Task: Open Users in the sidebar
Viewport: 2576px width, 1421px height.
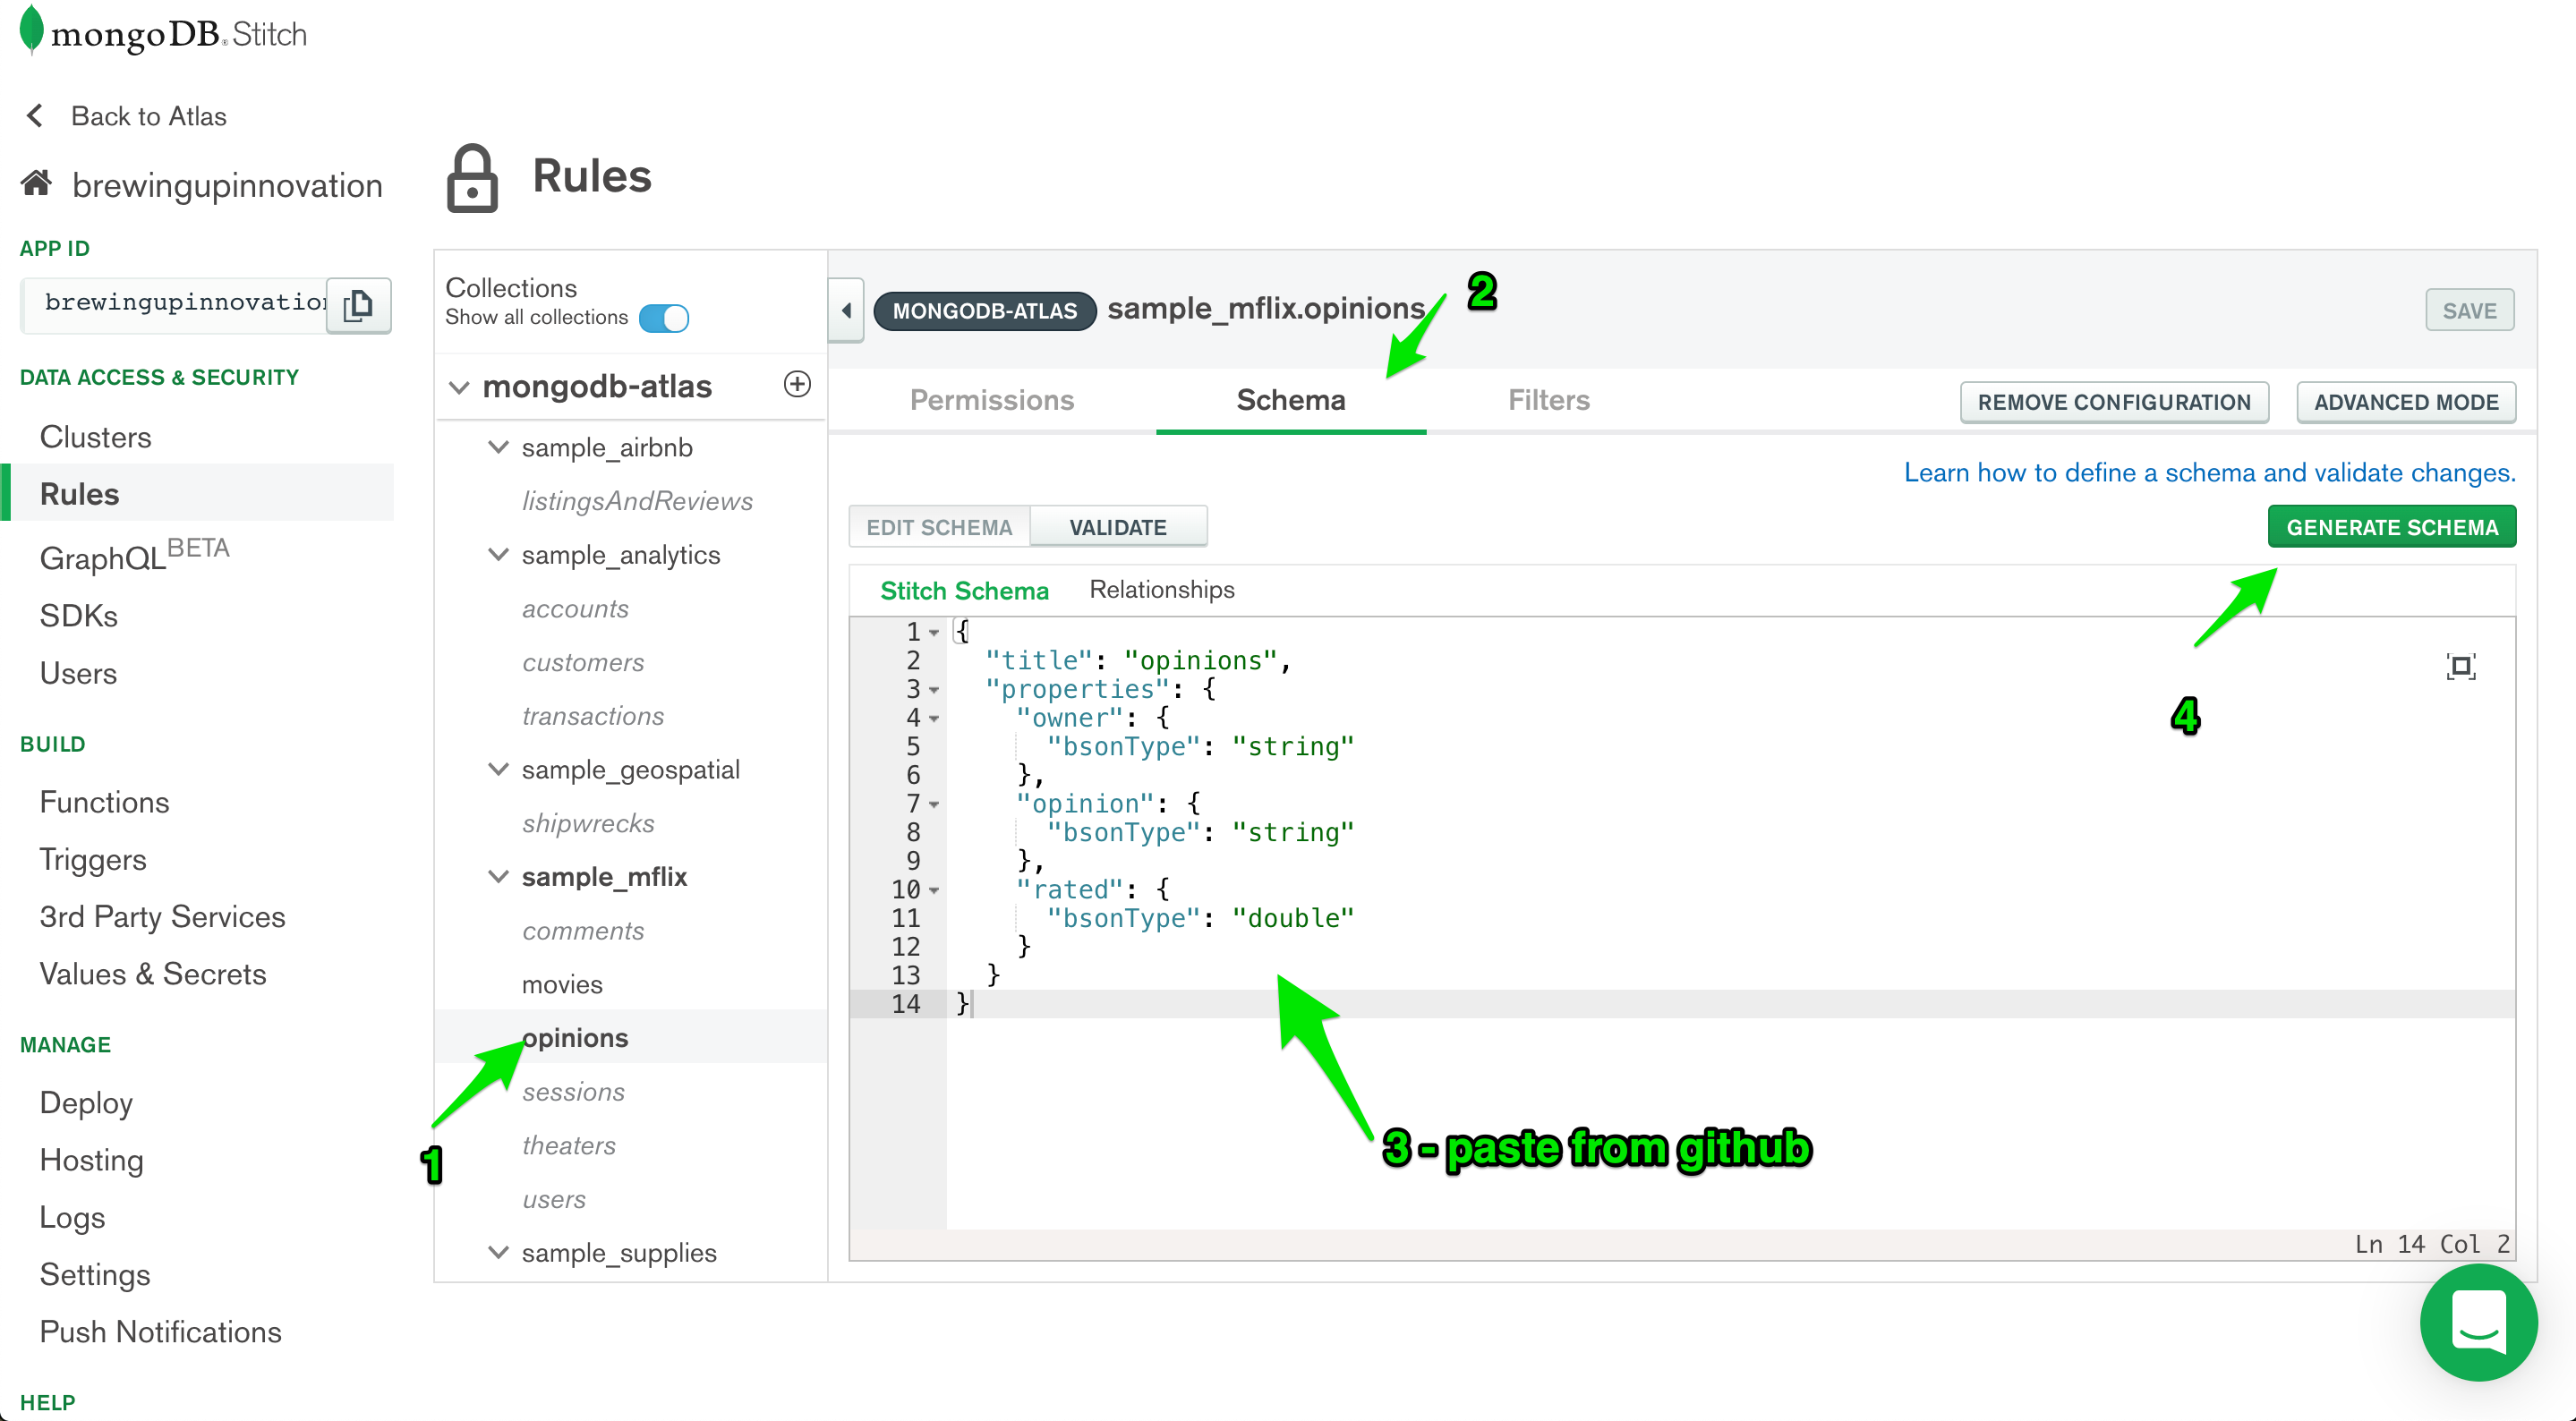Action: point(78,674)
